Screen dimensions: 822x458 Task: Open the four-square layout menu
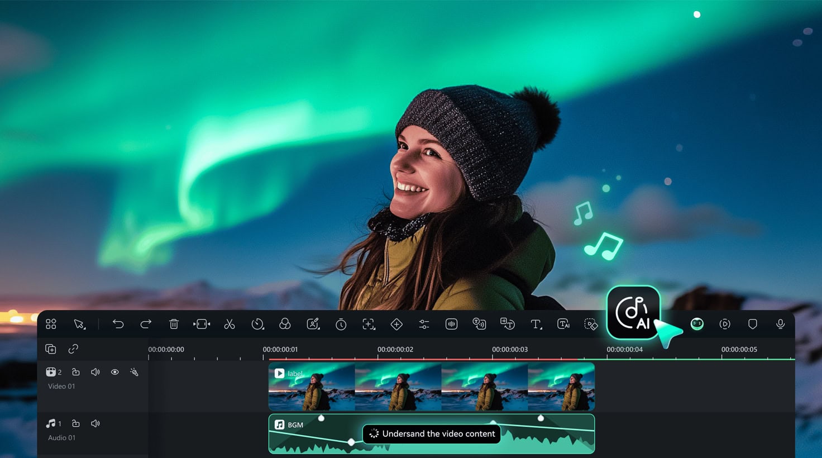pos(51,324)
